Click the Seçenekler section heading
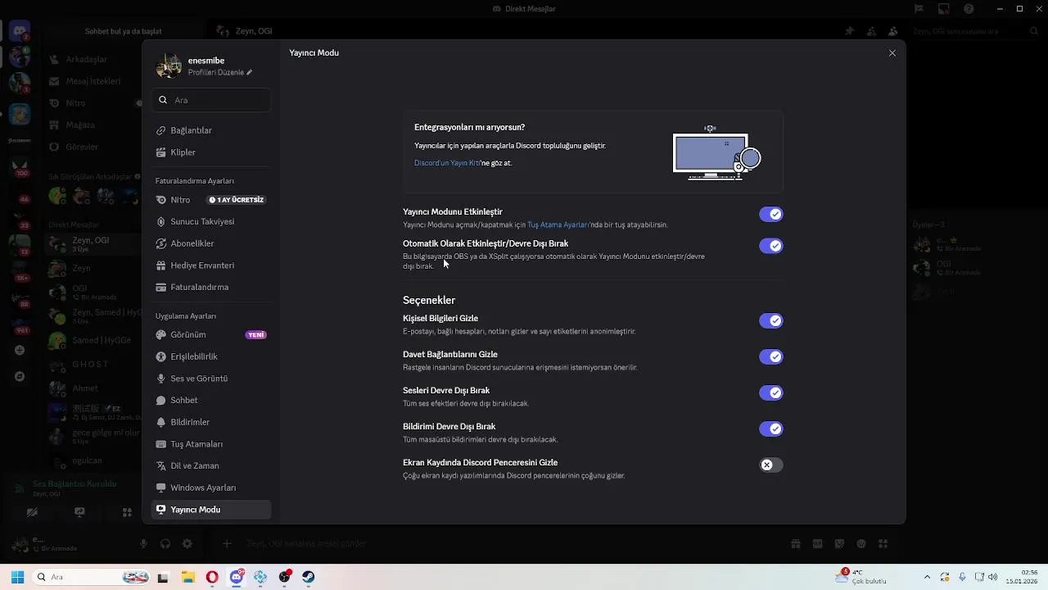The image size is (1048, 590). pos(429,300)
